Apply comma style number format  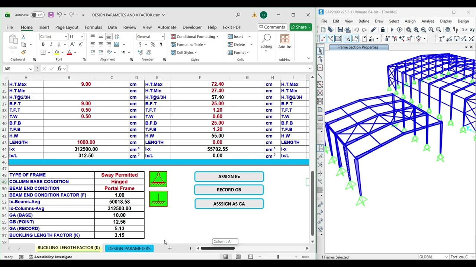(x=161, y=44)
